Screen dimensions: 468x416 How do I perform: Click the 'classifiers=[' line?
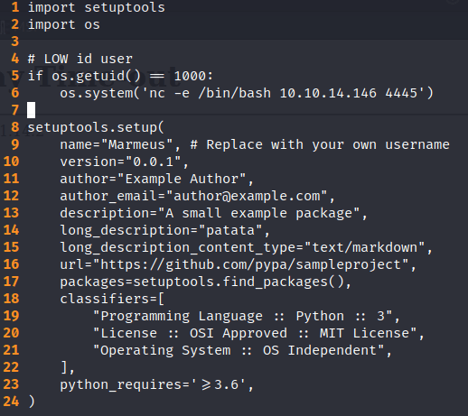(112, 299)
